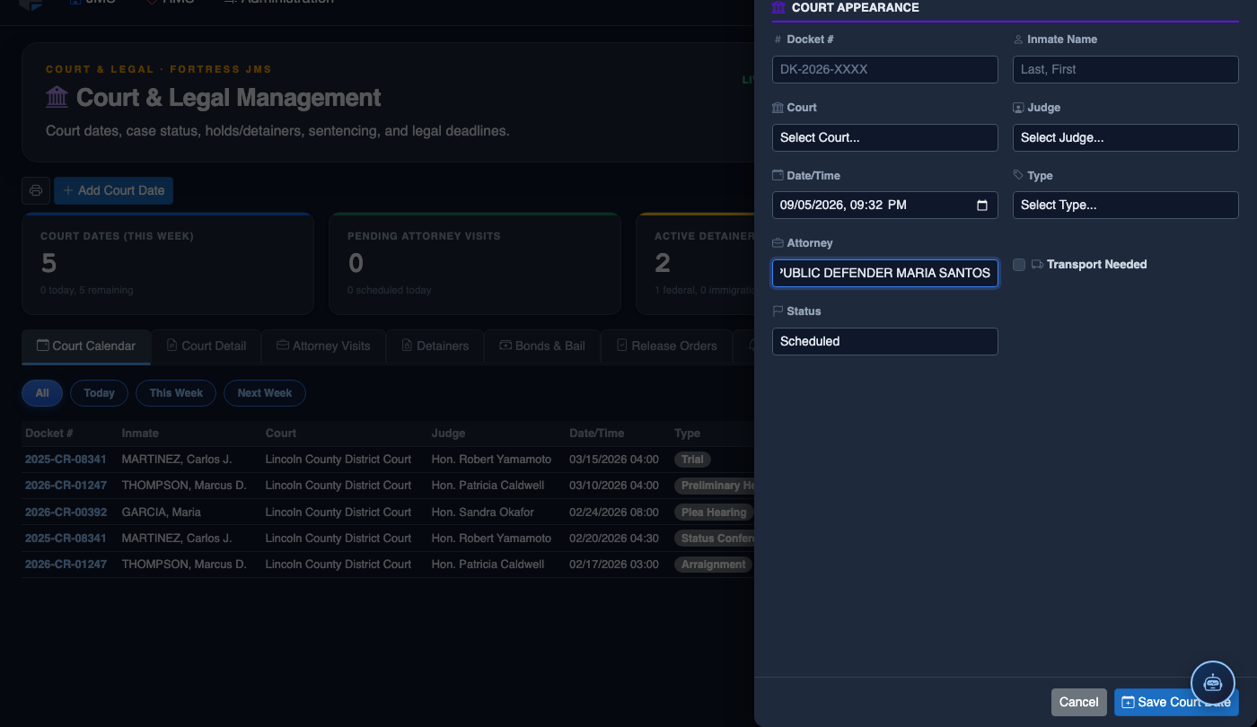Click the Docket # input field
1257x727 pixels.
pos(884,69)
